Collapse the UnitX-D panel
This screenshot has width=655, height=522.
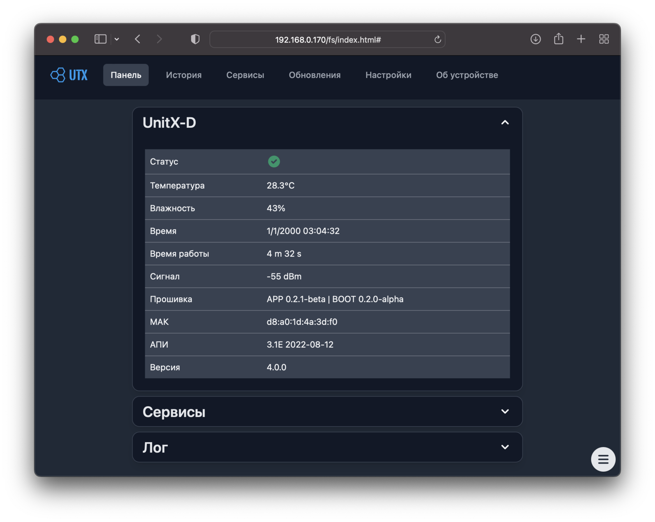pos(505,122)
